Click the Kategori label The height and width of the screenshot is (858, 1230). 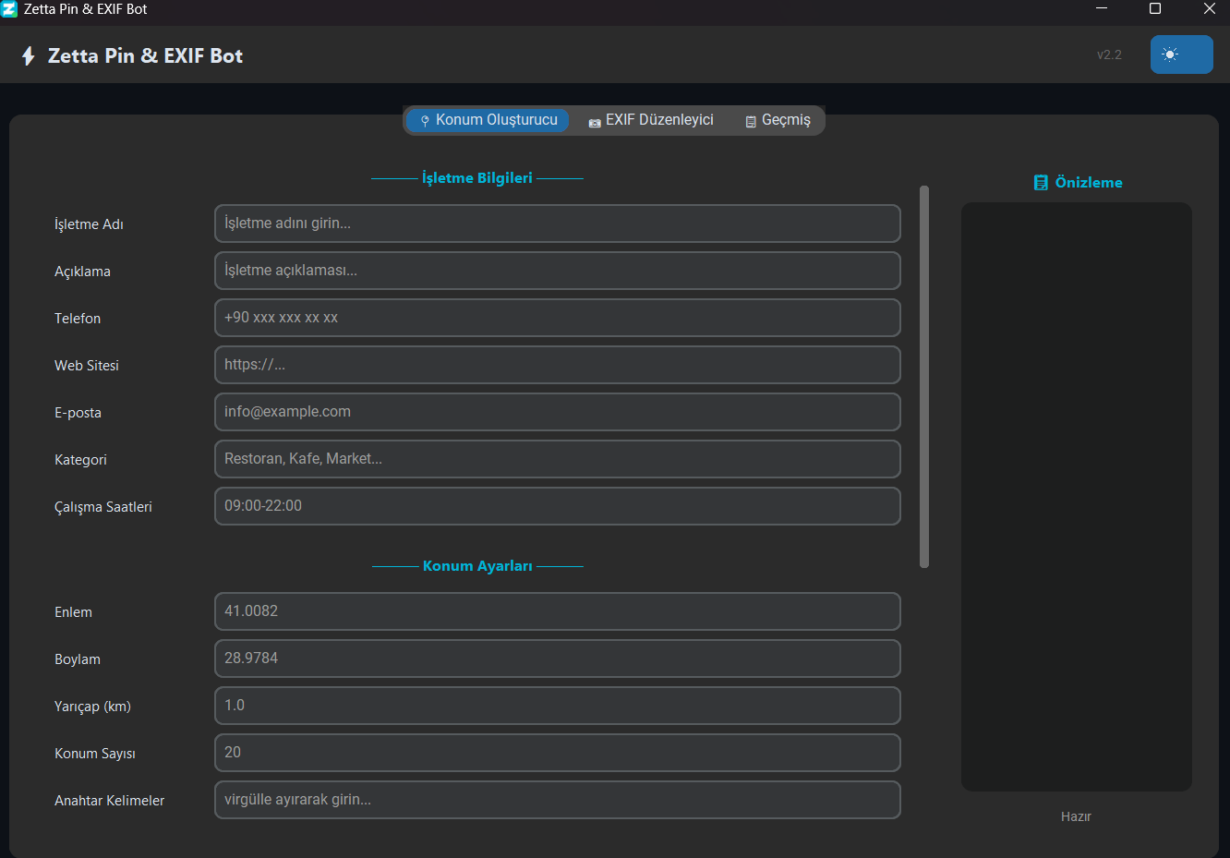tap(80, 460)
